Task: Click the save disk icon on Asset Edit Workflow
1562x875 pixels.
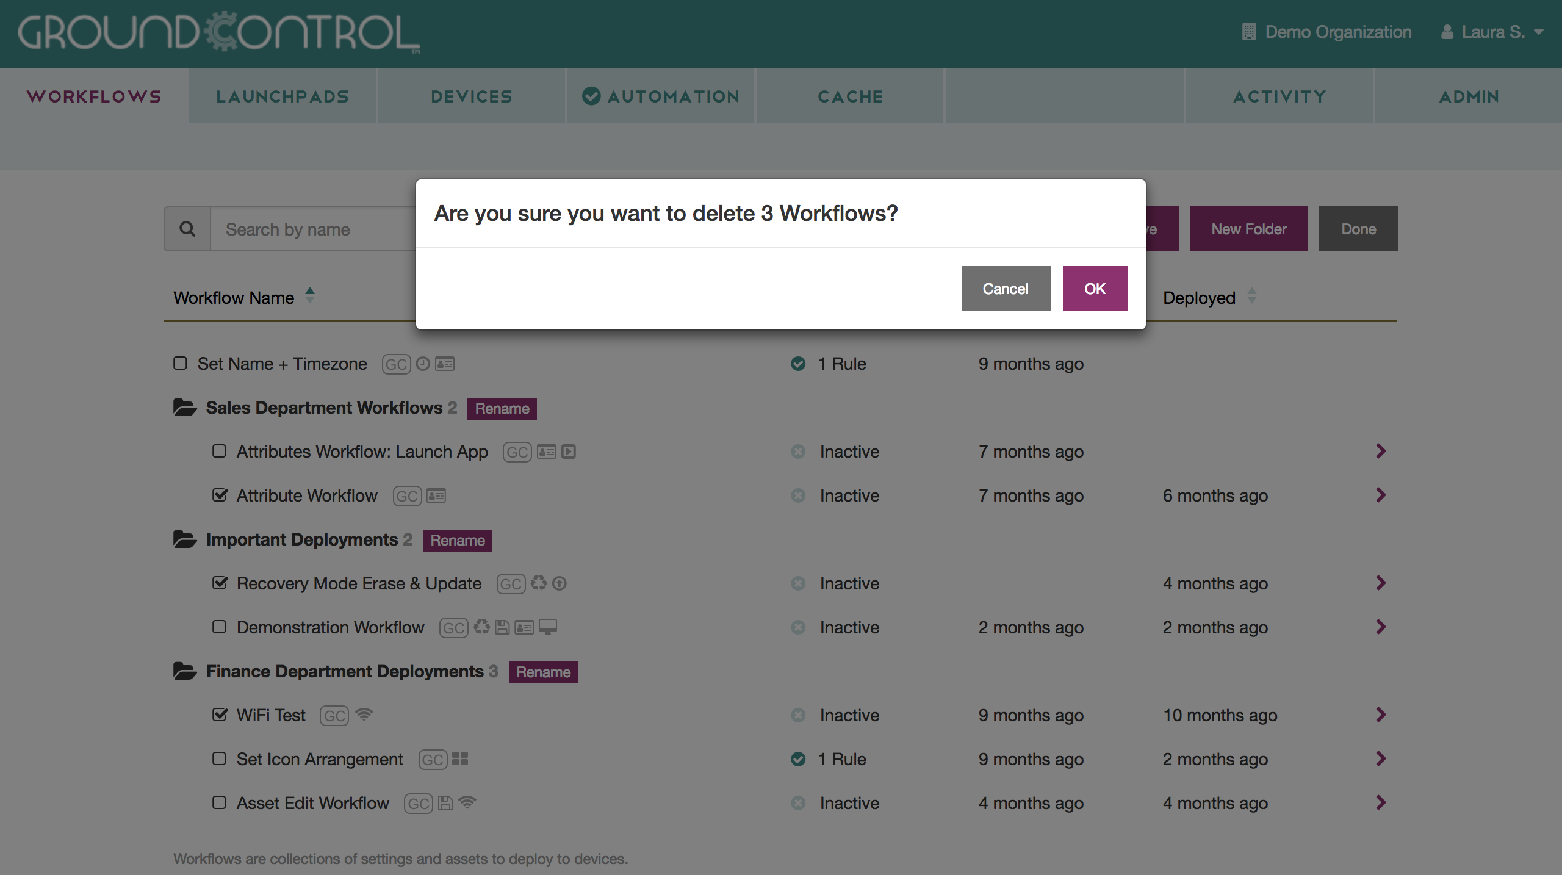Action: (x=445, y=803)
